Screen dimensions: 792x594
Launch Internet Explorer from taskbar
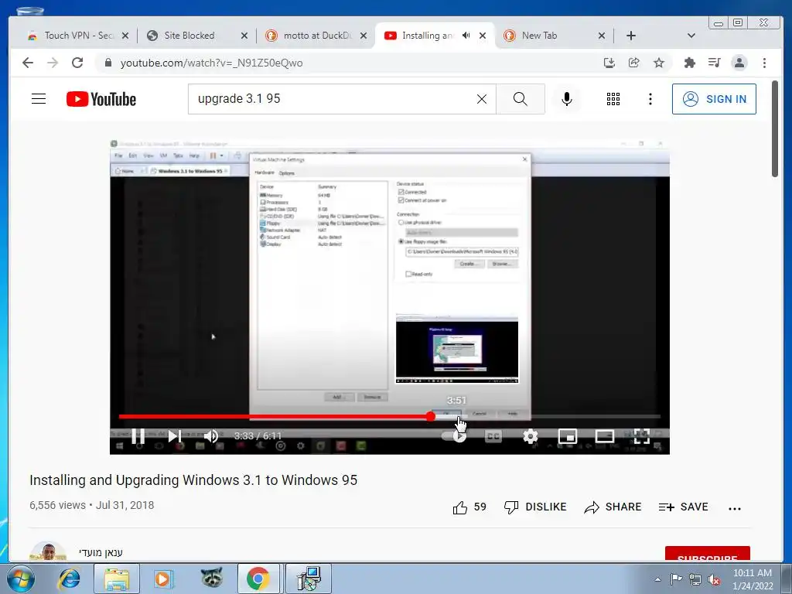69,579
